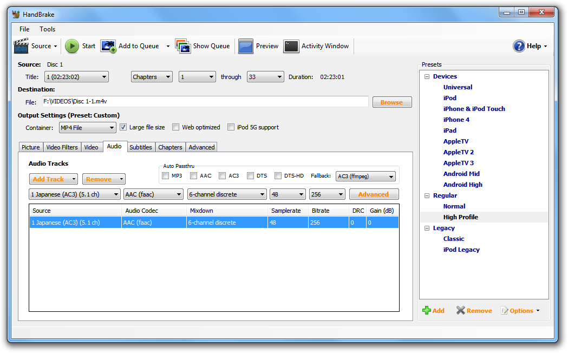This screenshot has height=353, width=568.
Task: Select the iPhone & iPod Touch preset
Action: 474,109
